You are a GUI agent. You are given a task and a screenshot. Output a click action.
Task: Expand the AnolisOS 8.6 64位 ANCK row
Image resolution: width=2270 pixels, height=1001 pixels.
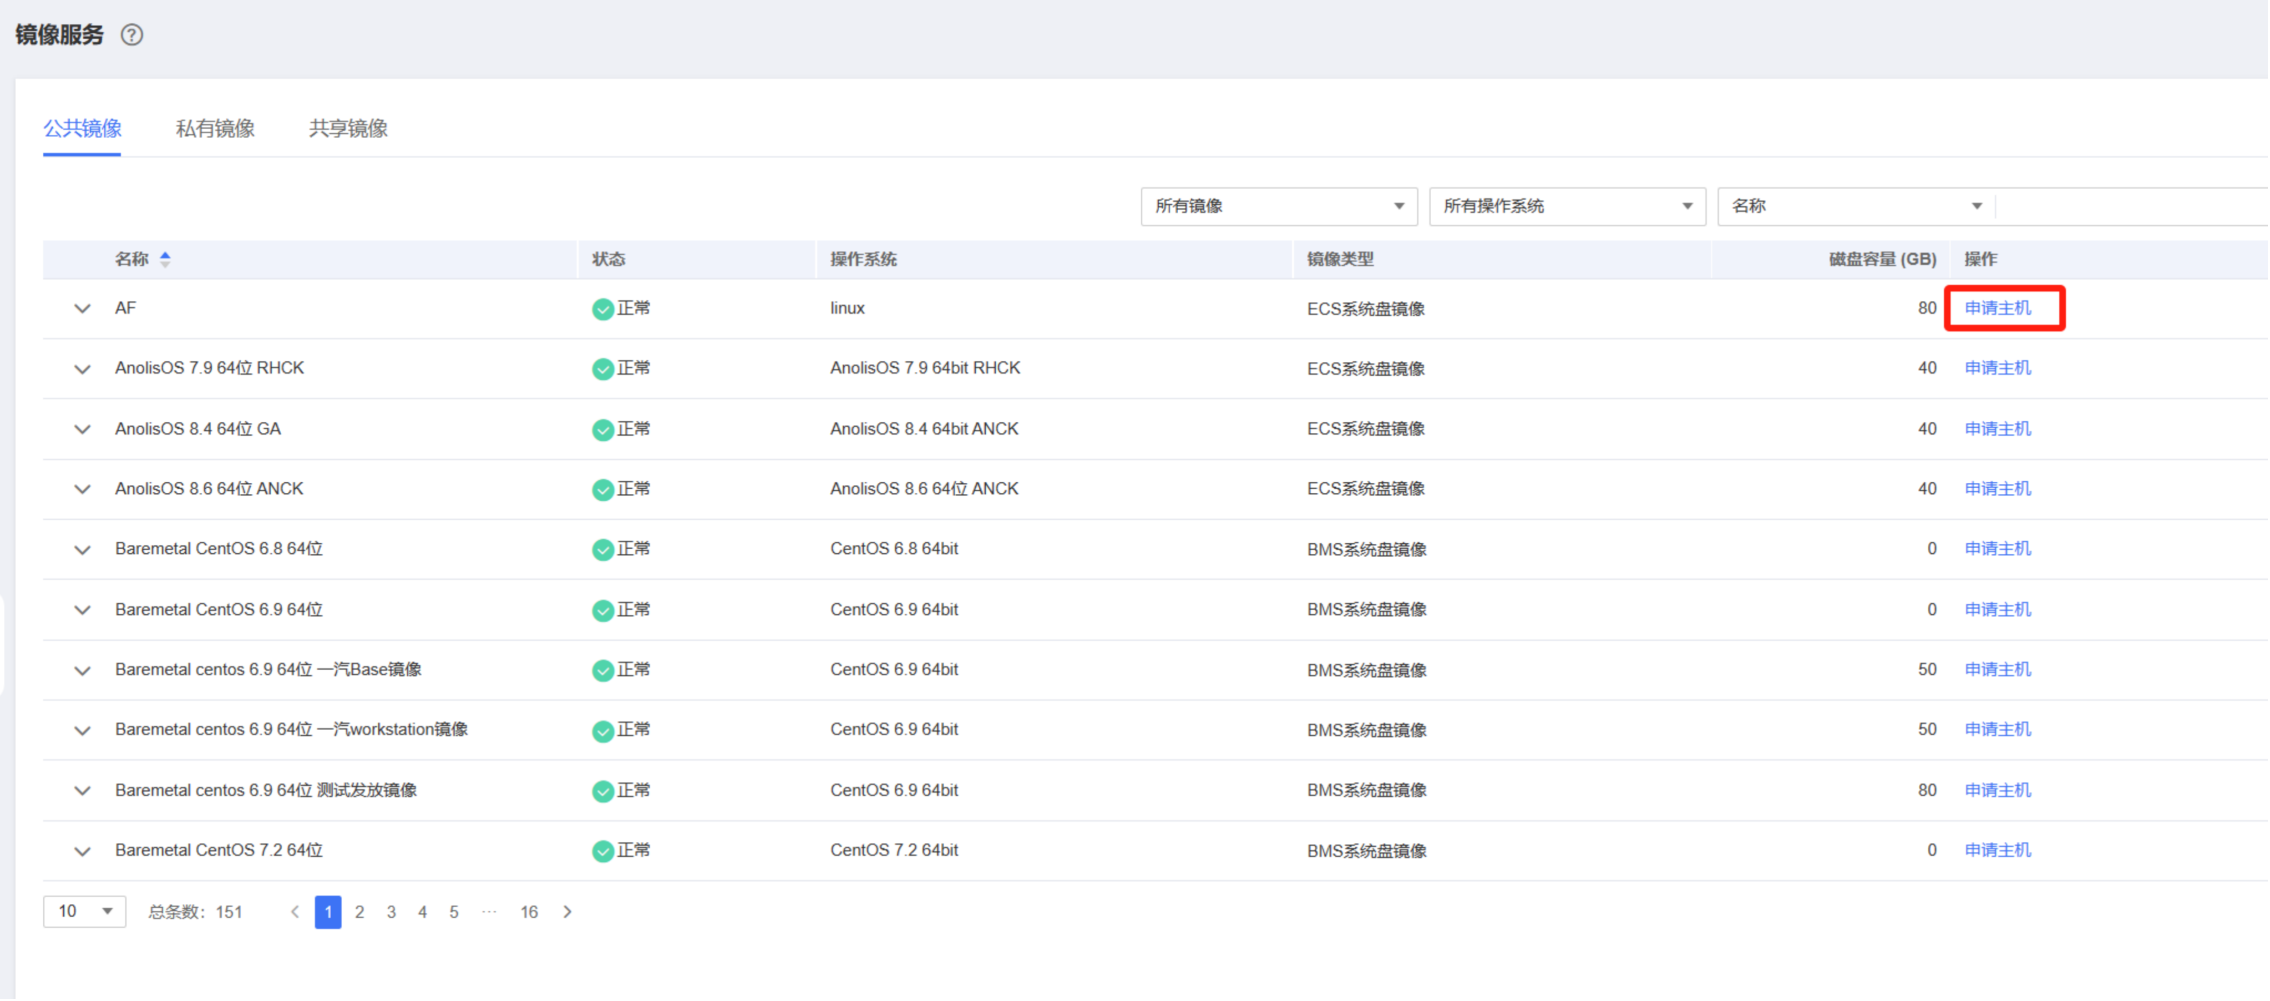[82, 489]
